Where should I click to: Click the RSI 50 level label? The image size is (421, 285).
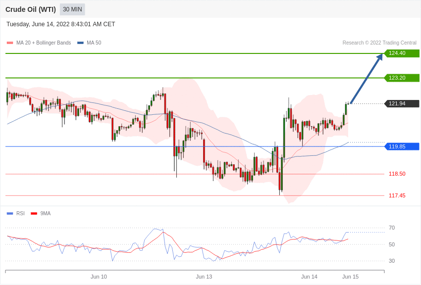click(x=392, y=244)
